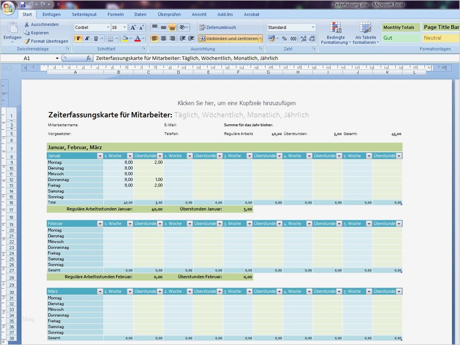This screenshot has height=345, width=460.
Task: Open the Standard number format dropdown
Action: pyautogui.click(x=291, y=26)
